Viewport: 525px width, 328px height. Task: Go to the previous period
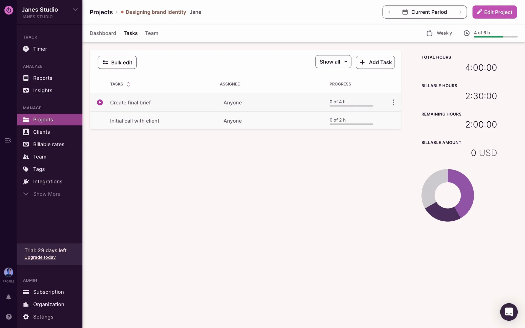click(389, 12)
